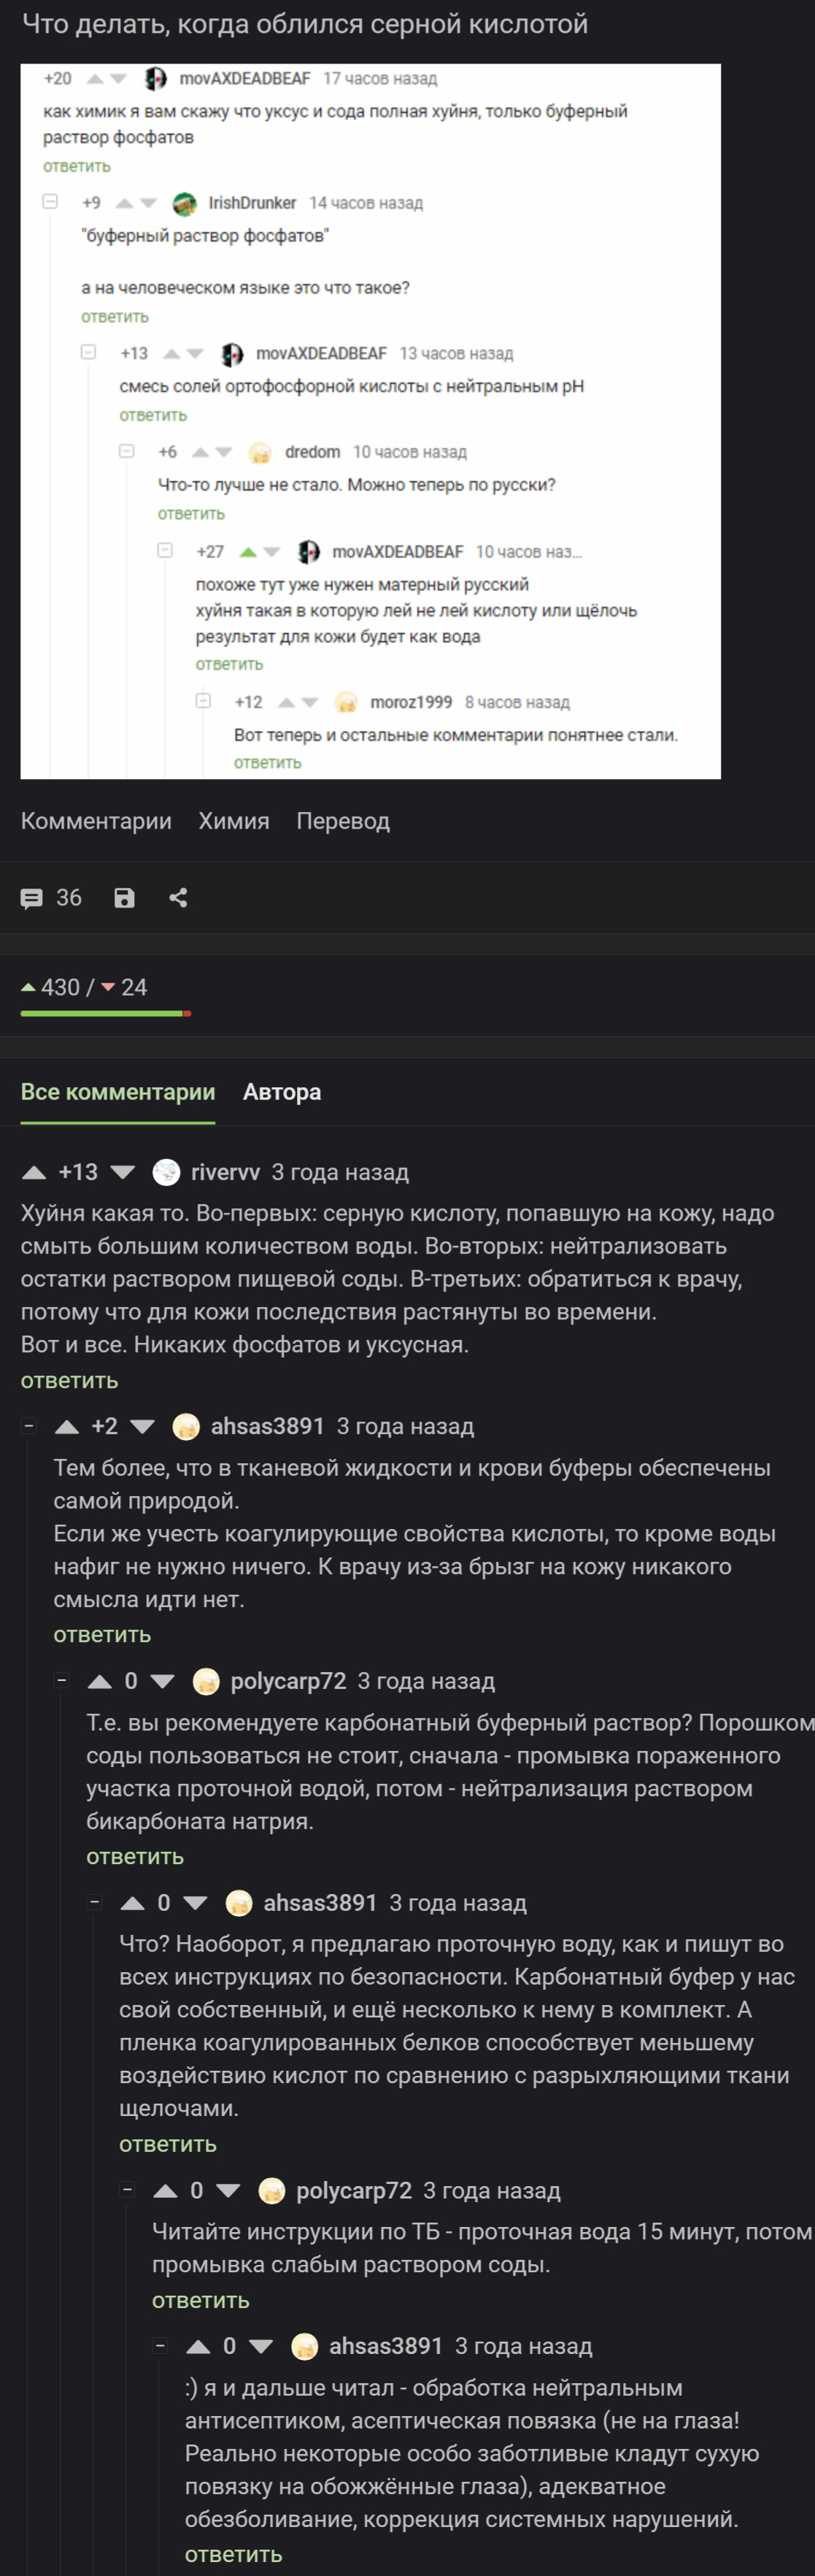The width and height of the screenshot is (815, 2576).
Task: Upvote polycarp72's comment about ТБ instructions
Action: click(x=166, y=2191)
